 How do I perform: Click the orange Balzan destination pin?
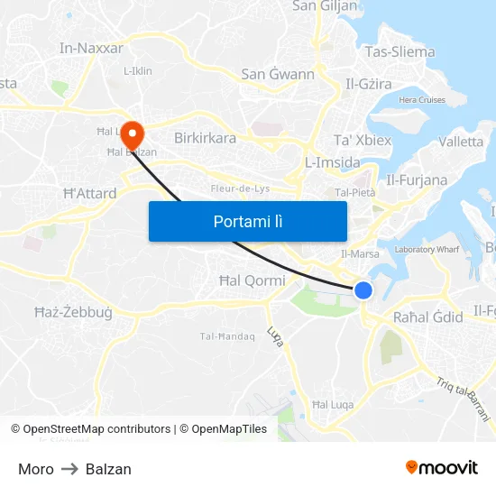(133, 135)
